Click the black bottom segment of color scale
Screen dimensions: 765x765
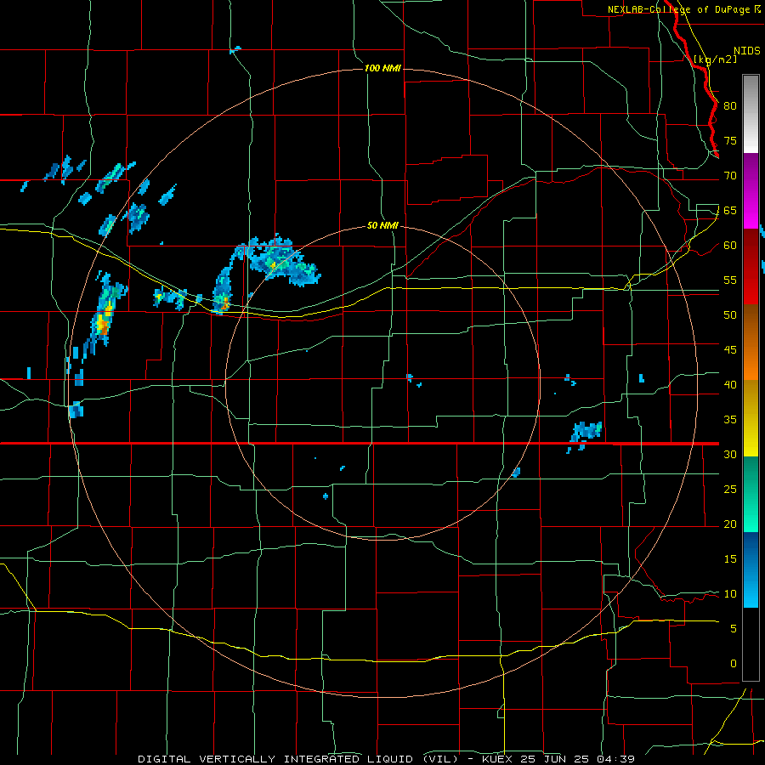tap(751, 644)
